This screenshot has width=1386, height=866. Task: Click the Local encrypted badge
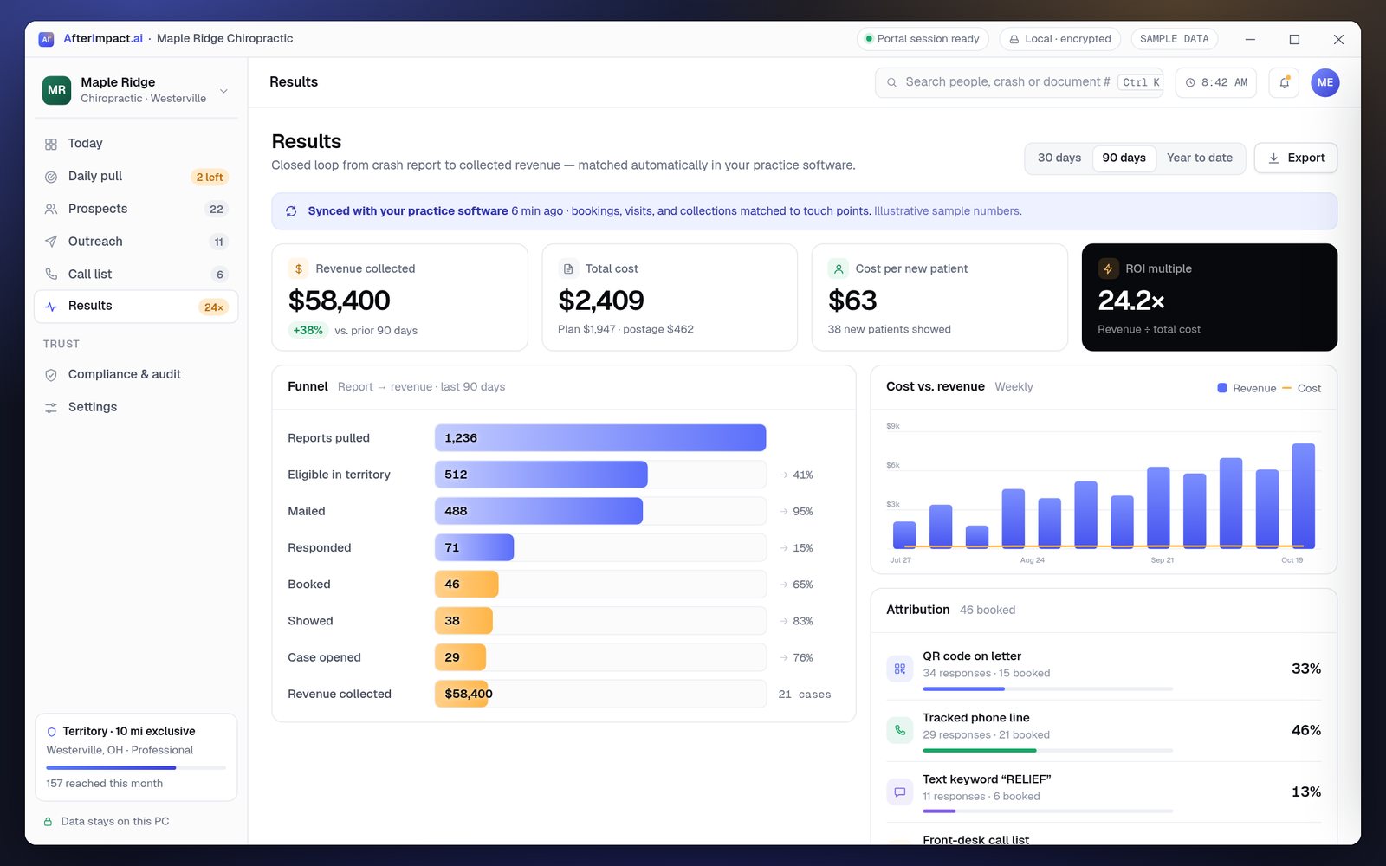[1059, 39]
